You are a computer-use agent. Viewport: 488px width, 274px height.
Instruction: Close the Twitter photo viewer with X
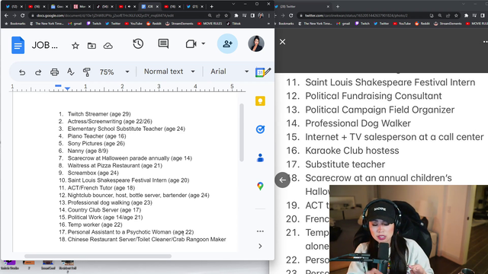pos(282,42)
